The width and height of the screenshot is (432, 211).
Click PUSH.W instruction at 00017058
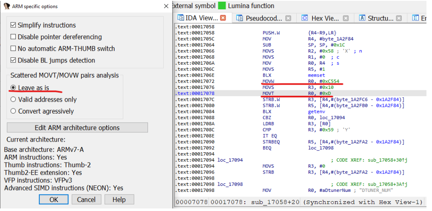[x=271, y=33]
